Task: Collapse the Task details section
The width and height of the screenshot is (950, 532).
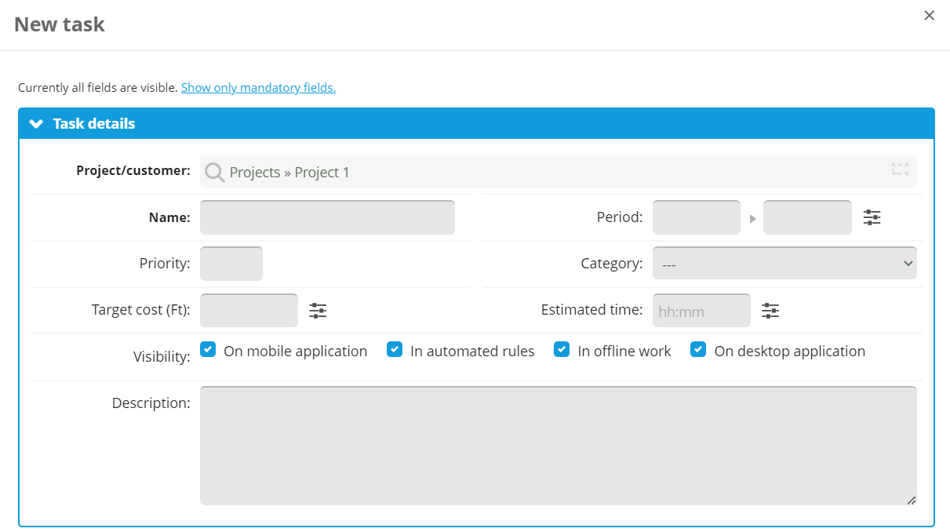Action: tap(36, 124)
